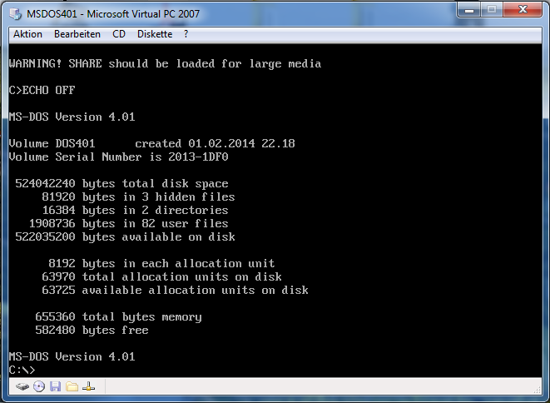
Task: Click '524042240 bytes total disk space' line
Action: (121, 183)
